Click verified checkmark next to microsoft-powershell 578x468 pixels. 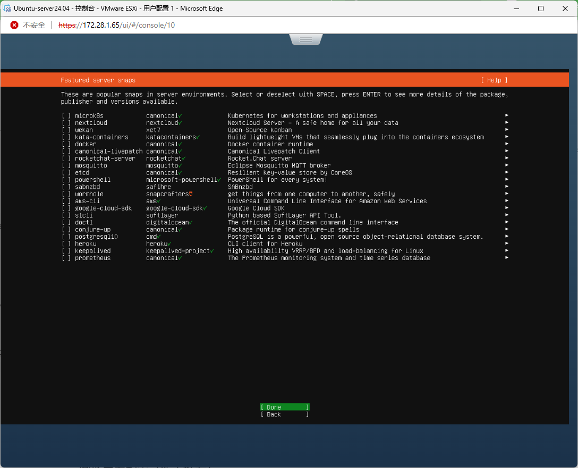pyautogui.click(x=219, y=180)
